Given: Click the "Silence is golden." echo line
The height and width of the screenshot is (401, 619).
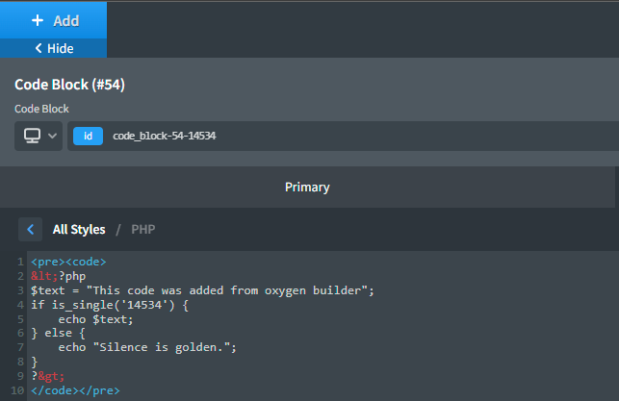Looking at the screenshot, I should (x=147, y=347).
